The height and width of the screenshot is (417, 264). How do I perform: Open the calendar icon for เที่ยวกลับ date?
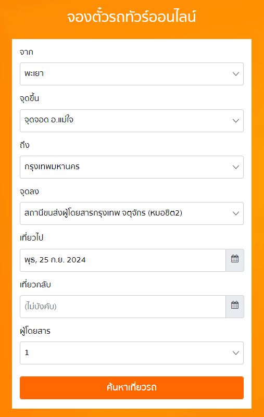[235, 306]
